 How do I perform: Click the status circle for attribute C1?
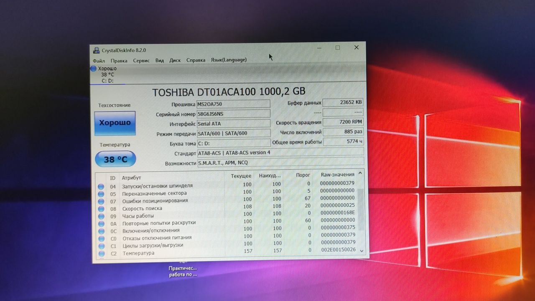click(101, 246)
